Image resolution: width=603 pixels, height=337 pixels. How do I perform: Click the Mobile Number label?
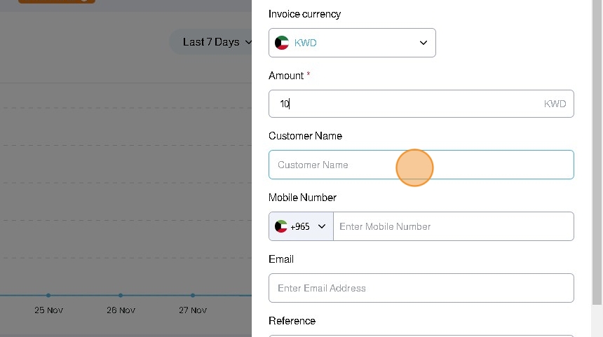[302, 198]
